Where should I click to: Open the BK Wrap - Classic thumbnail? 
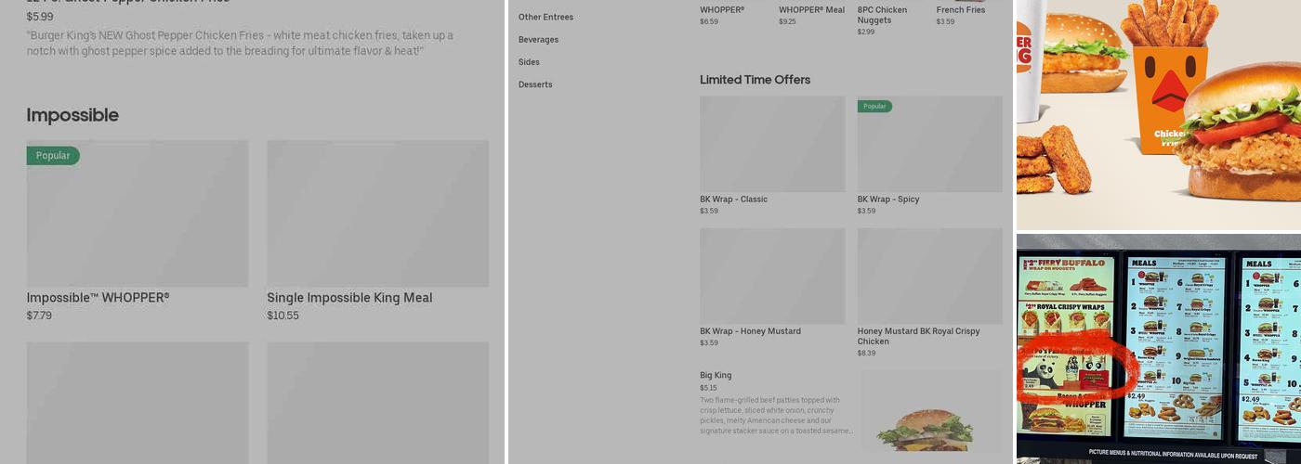(772, 145)
